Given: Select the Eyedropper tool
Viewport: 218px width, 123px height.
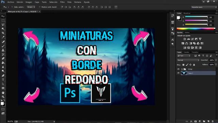Looking at the screenshot, I should tap(3, 37).
